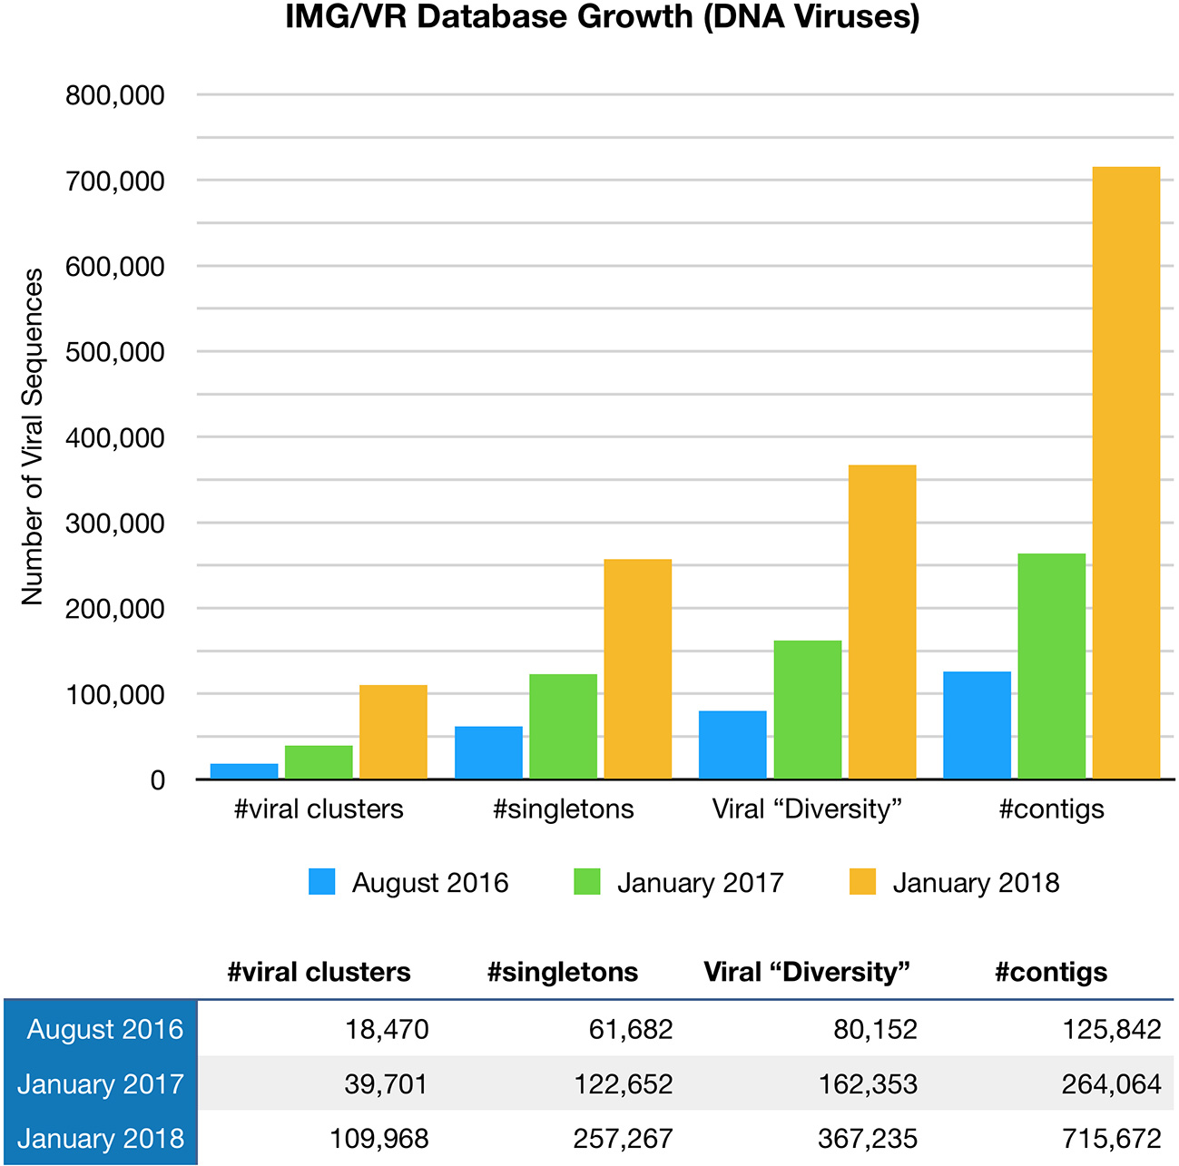The image size is (1179, 1166).
Task: Select the table cell showing 715,672
Action: (x=1111, y=1138)
